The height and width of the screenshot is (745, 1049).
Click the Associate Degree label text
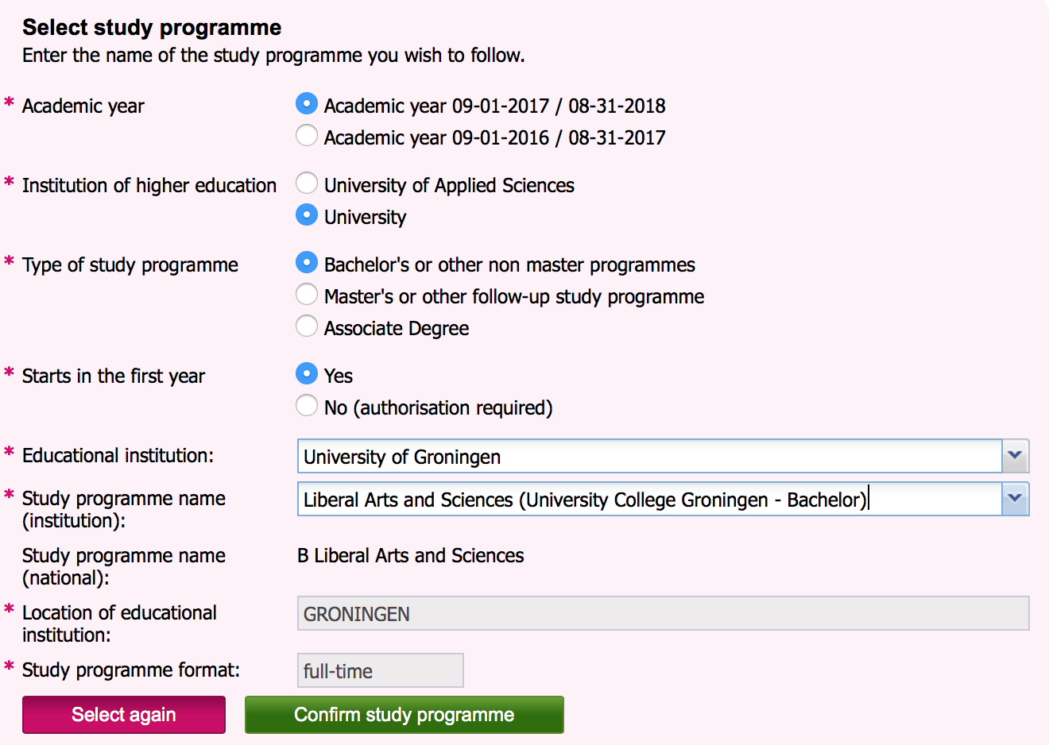click(x=397, y=328)
